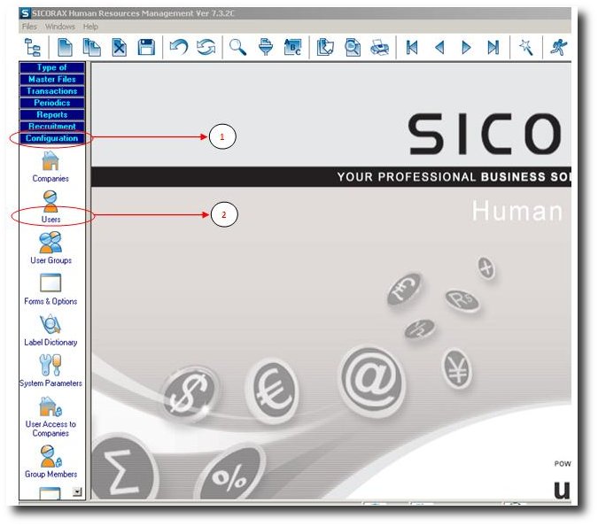This screenshot has width=598, height=526.
Task: Open User Groups in the sidebar
Action: click(50, 242)
